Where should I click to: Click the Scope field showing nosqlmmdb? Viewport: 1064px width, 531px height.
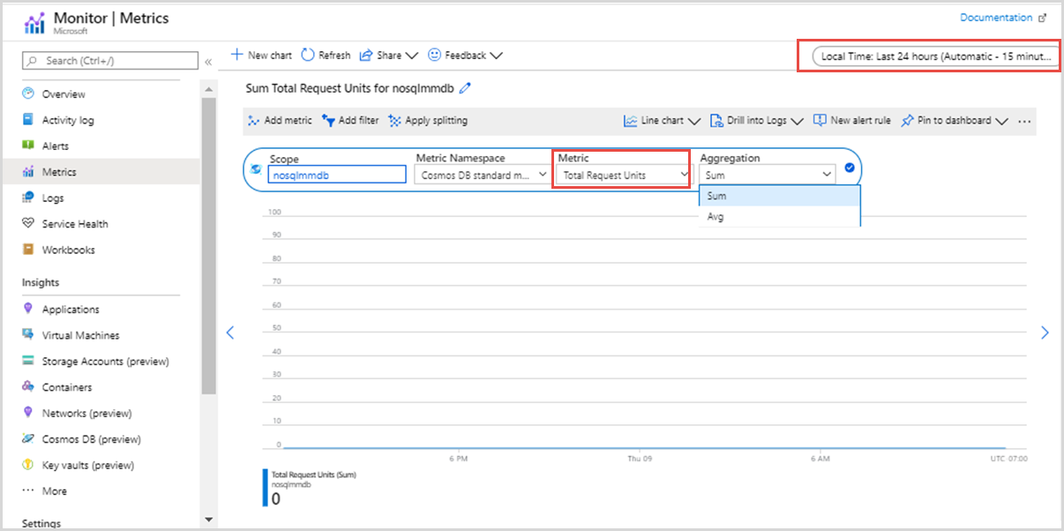pos(337,176)
